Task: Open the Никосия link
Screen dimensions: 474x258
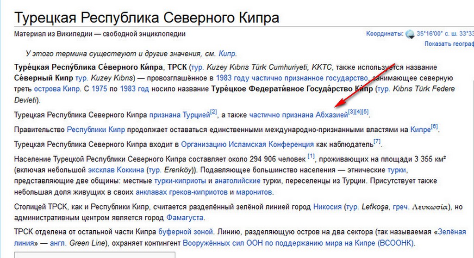Action: tap(327, 207)
